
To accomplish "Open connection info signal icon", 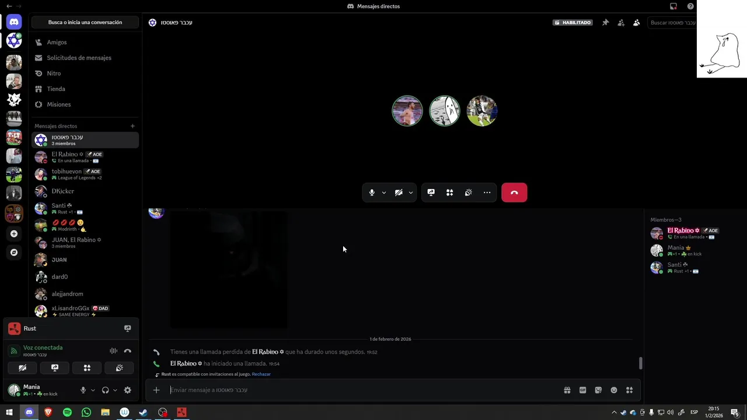I will 14,351.
